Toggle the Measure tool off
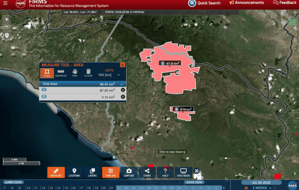The image size is (299, 190). click(56, 172)
